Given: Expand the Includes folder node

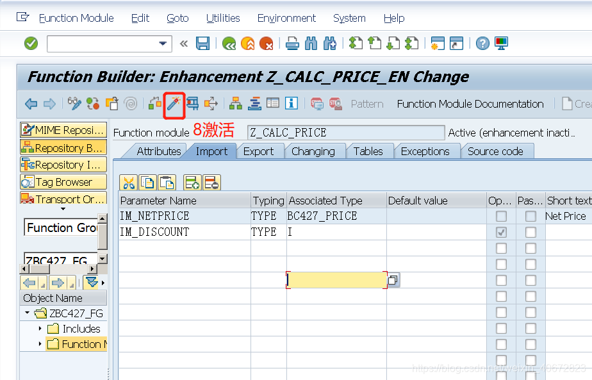Looking at the screenshot, I should coord(40,329).
